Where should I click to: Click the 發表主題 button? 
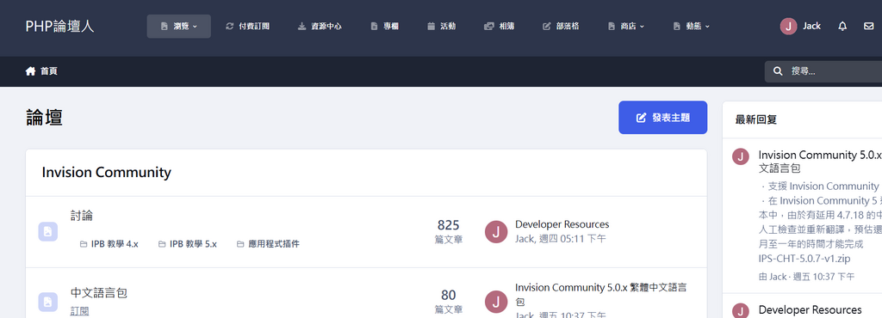(662, 118)
